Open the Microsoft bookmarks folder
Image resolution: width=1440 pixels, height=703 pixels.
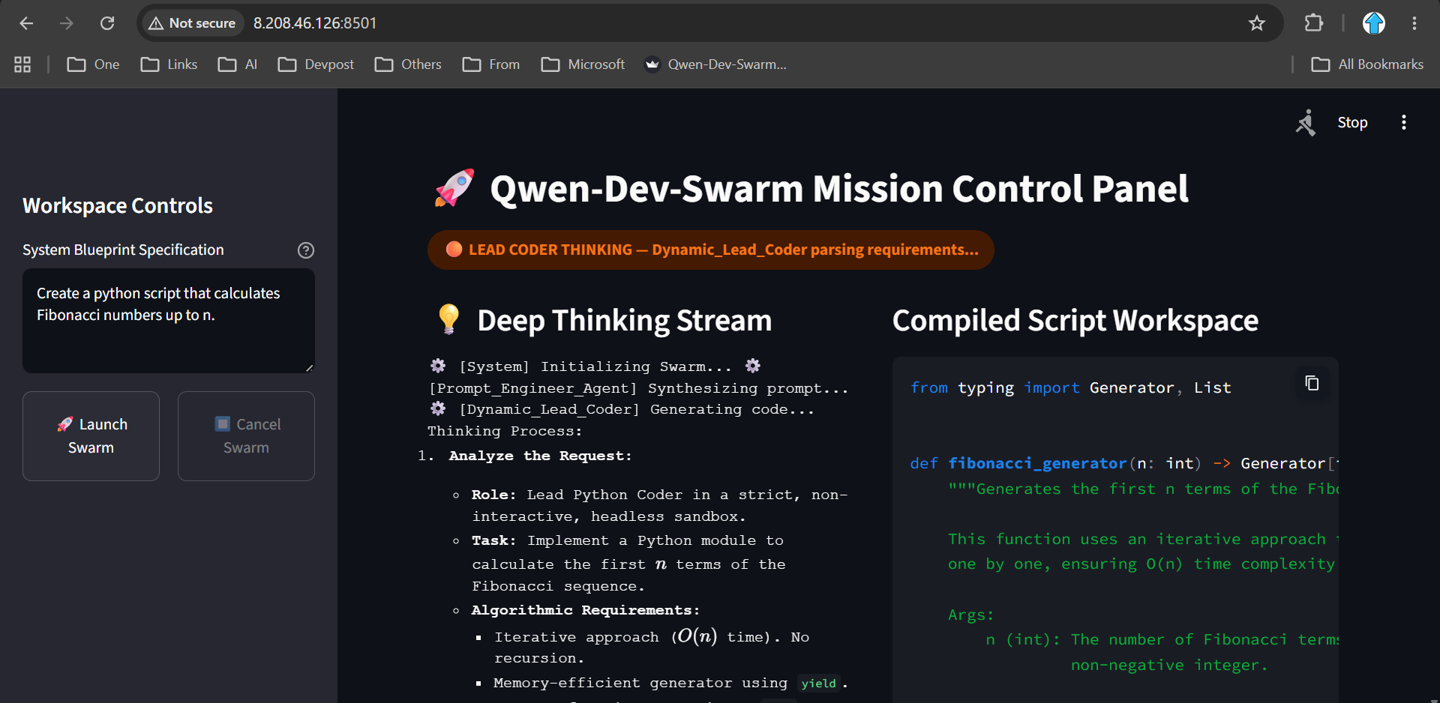(x=583, y=64)
